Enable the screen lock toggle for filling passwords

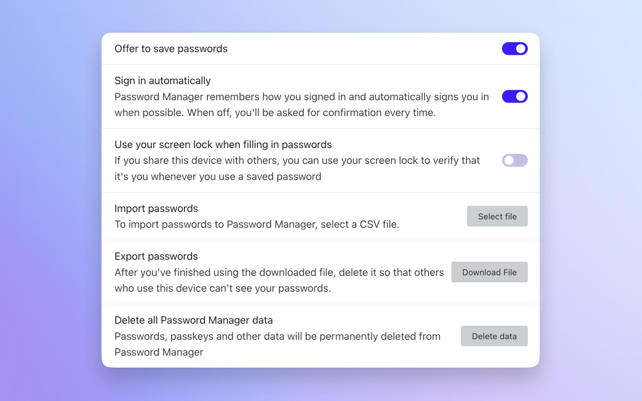514,160
